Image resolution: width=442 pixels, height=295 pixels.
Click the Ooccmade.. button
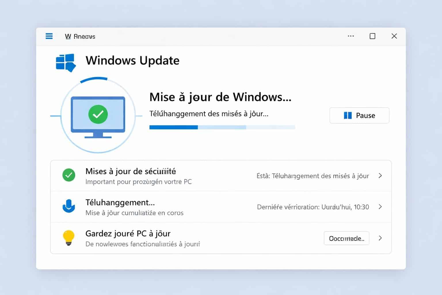(x=346, y=238)
